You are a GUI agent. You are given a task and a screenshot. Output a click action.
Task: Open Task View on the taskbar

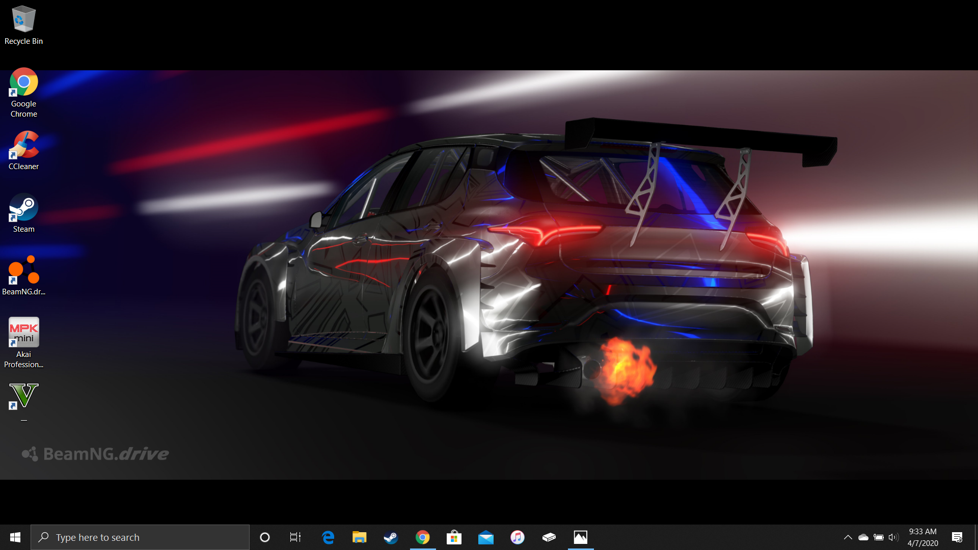(295, 537)
